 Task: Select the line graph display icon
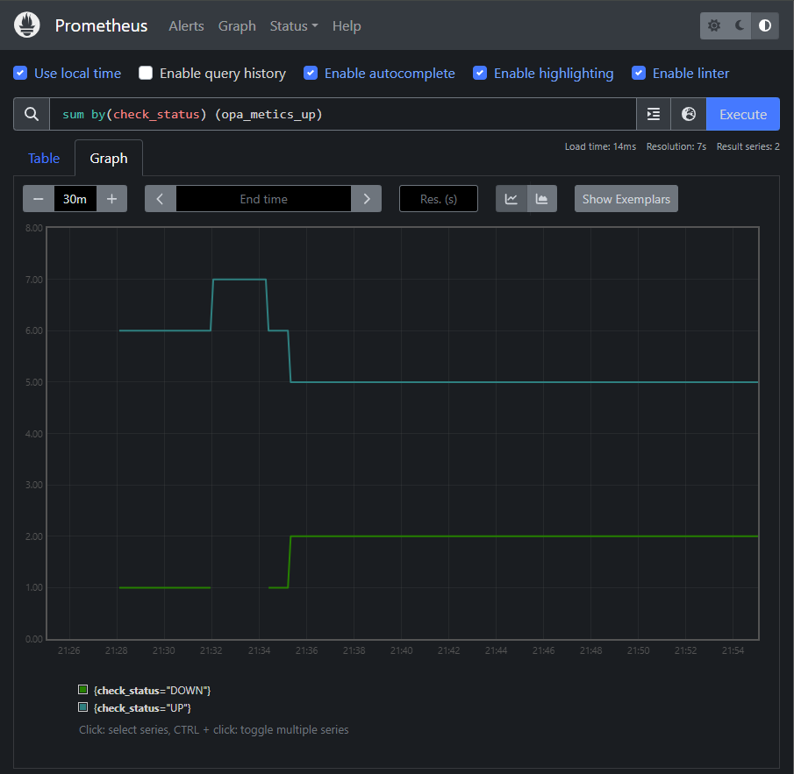click(511, 198)
